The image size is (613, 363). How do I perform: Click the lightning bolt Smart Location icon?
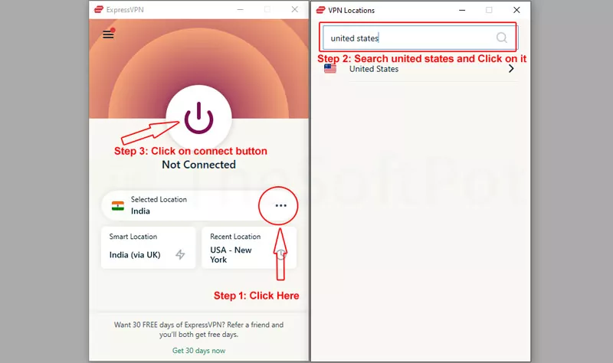180,254
